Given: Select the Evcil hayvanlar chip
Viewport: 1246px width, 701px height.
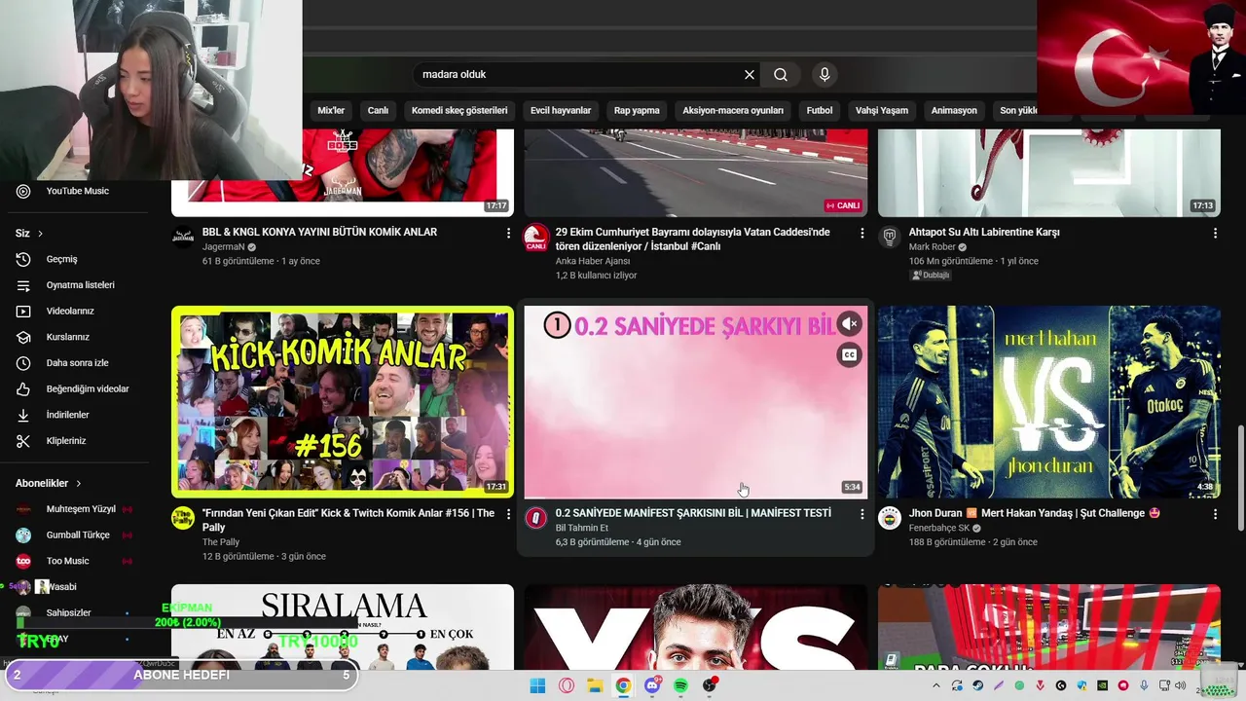Looking at the screenshot, I should coord(561,111).
